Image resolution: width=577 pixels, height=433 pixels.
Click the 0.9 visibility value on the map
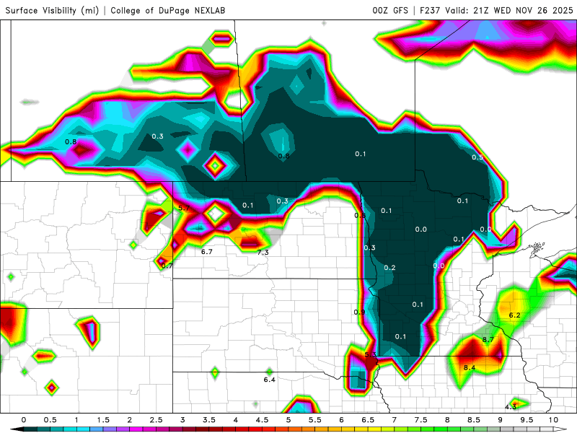[x=359, y=312]
